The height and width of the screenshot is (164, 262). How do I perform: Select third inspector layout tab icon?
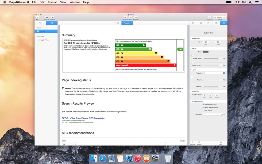(x=208, y=23)
